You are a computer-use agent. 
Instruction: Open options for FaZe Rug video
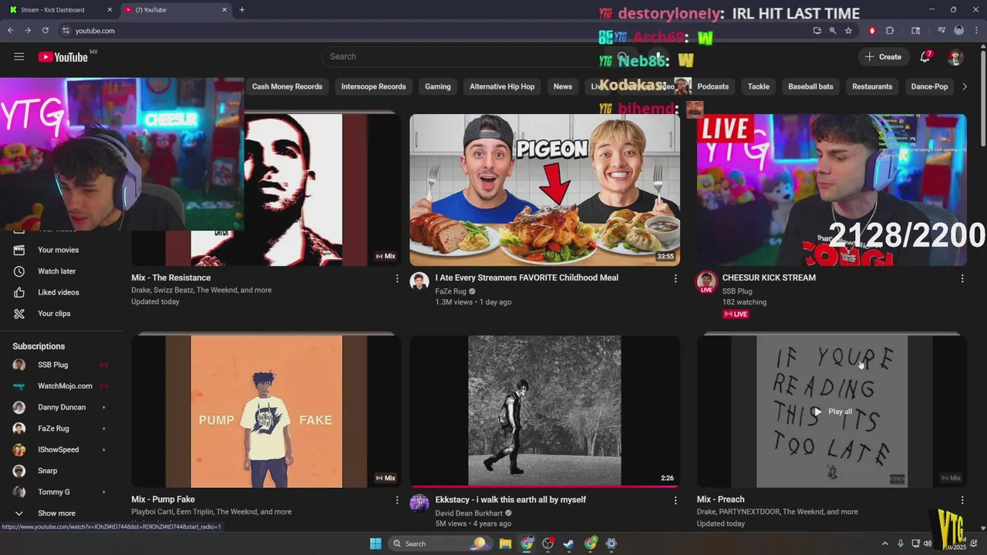click(x=675, y=278)
